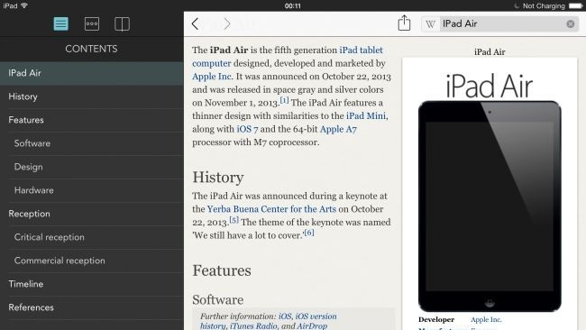This screenshot has height=330, width=586.
Task: Open the iOS 7 link
Action: click(x=247, y=129)
